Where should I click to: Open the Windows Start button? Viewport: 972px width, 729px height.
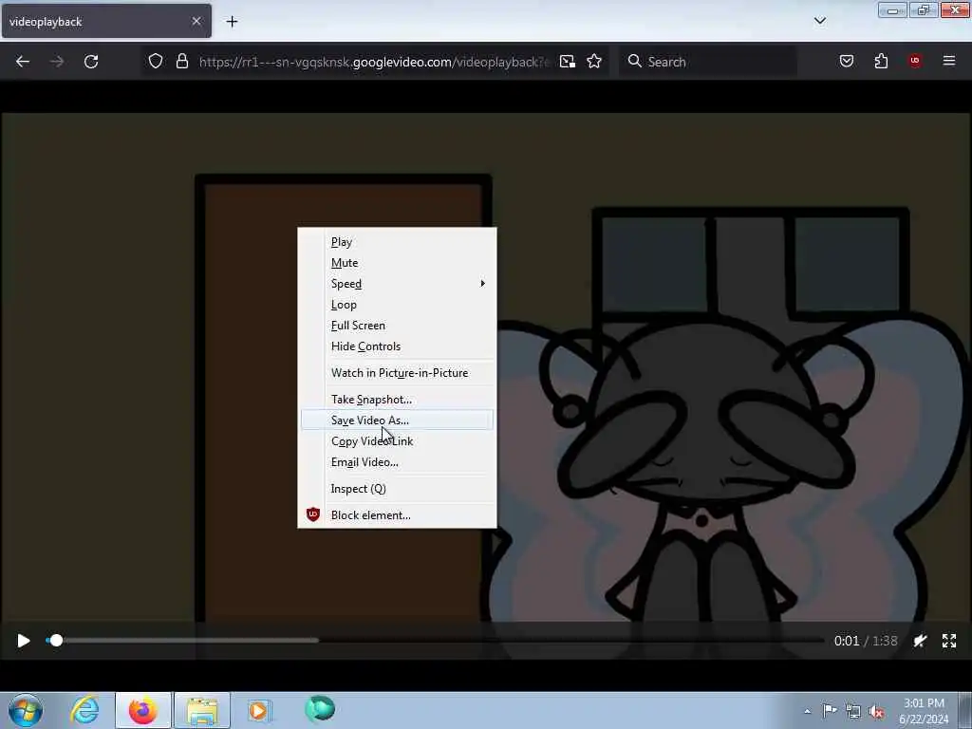tap(26, 710)
